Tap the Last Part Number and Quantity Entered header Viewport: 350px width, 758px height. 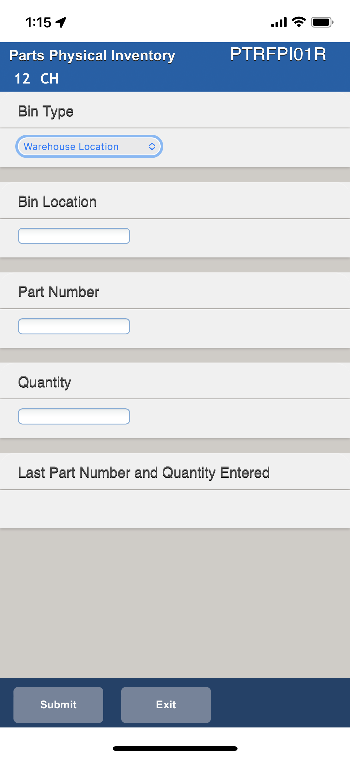point(144,473)
